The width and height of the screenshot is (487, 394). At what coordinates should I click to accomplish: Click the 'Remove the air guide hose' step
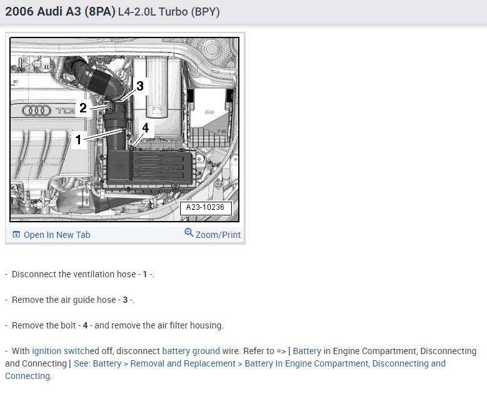pos(70,300)
